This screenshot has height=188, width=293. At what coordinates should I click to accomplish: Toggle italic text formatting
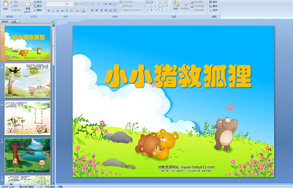52,10
